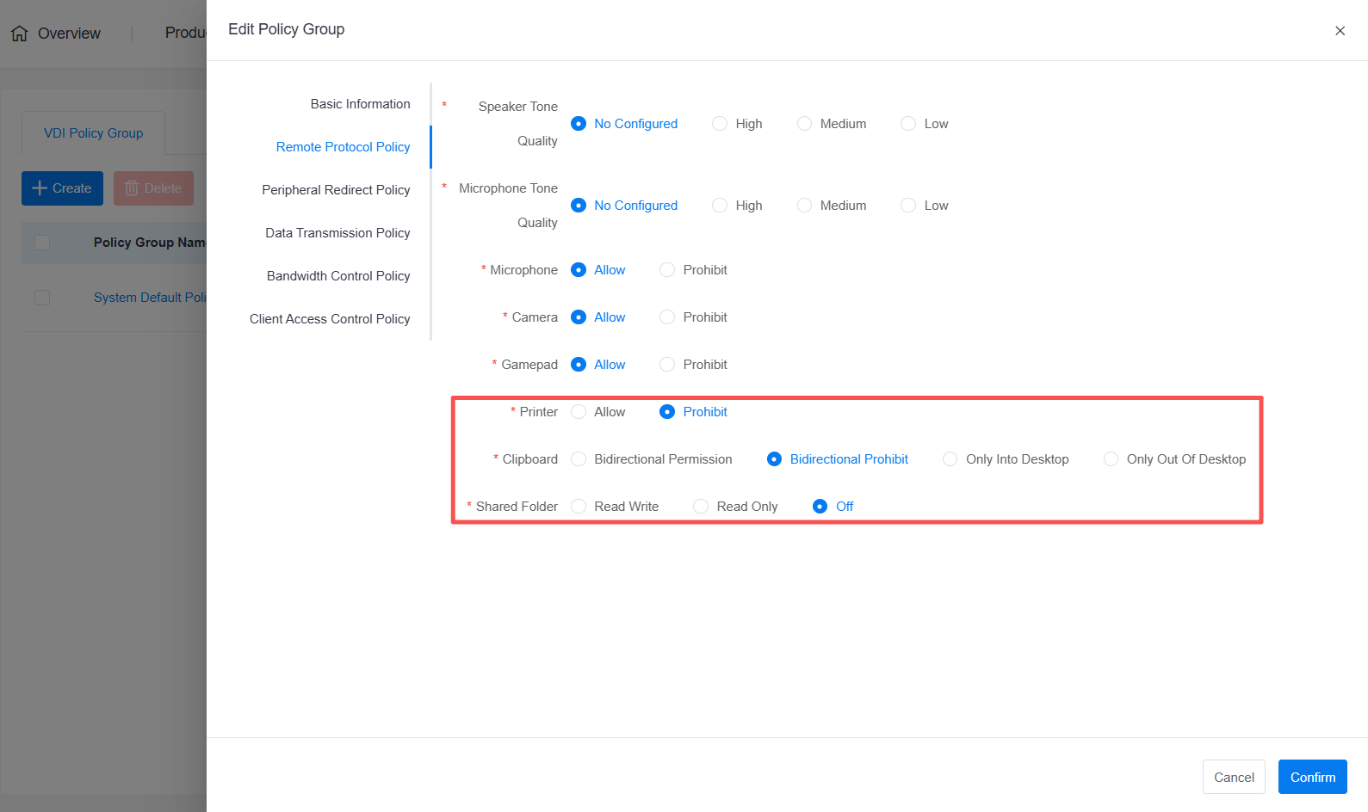Select Only Out Of Desktop clipboard option
The width and height of the screenshot is (1368, 812).
(1111, 459)
